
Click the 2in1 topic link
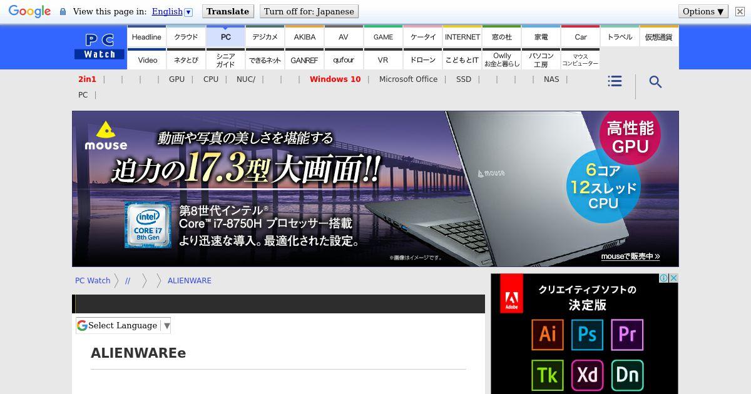pos(87,79)
